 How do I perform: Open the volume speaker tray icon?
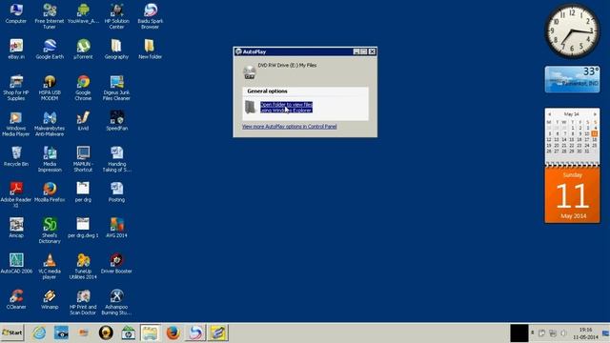pos(563,333)
